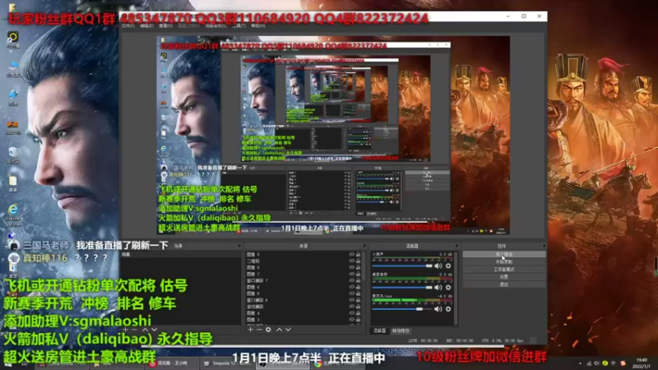Click the 开始推流 streaming button
Image resolution: width=658 pixels, height=370 pixels.
[504, 254]
